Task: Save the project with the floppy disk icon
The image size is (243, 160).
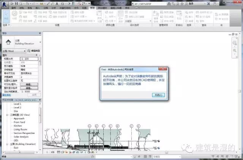Action: coord(16,3)
